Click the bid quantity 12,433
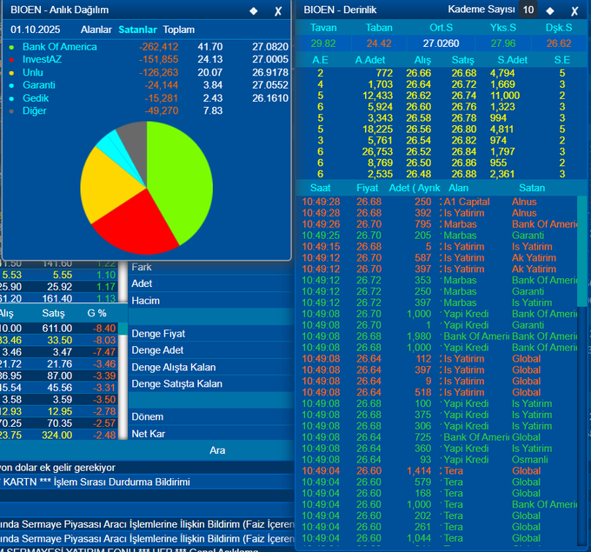The image size is (591, 552). tap(377, 96)
